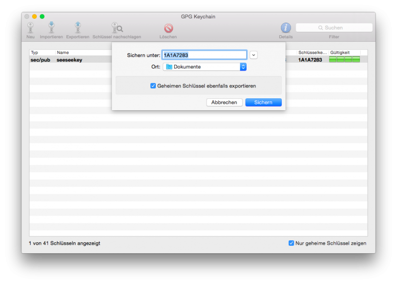Viewport: 397px width, 284px height.
Task: Click the magnifier in Suchen field
Action: (321, 28)
